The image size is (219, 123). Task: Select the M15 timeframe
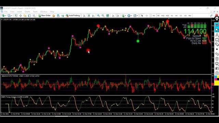163,16
